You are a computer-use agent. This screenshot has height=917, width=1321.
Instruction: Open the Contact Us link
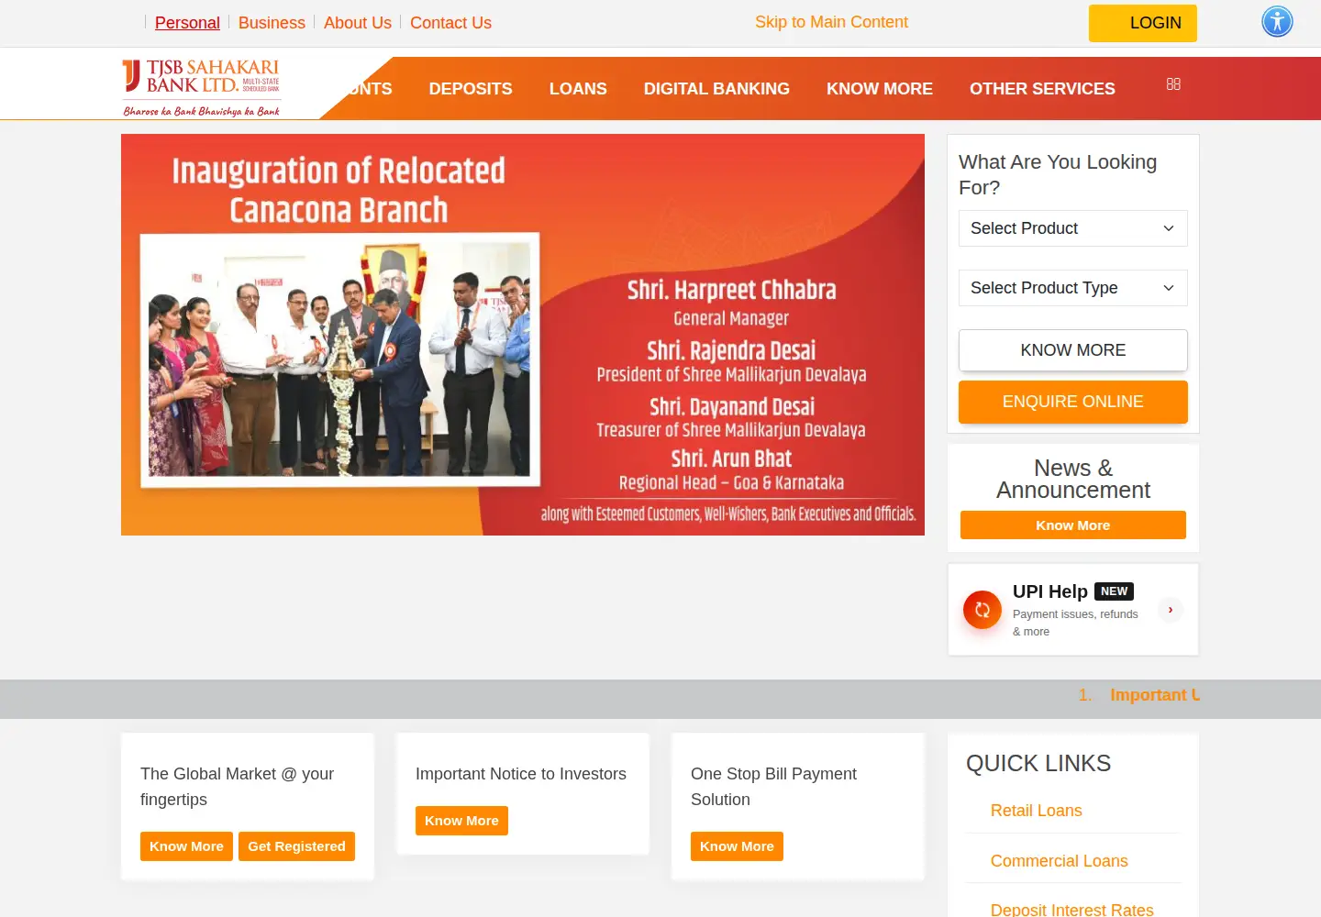click(x=450, y=23)
